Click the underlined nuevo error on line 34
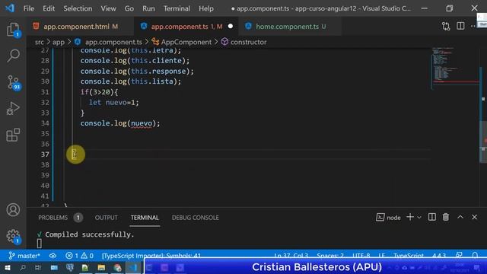The height and width of the screenshot is (274, 487). pos(142,123)
